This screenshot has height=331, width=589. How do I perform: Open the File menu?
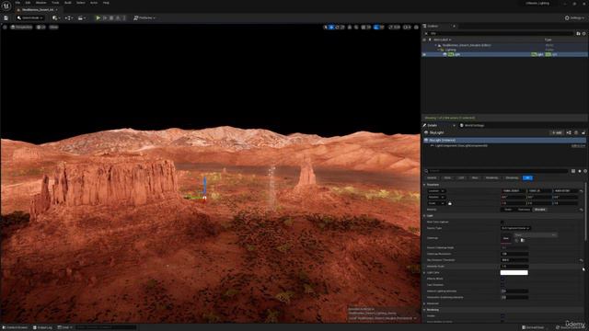pos(17,3)
